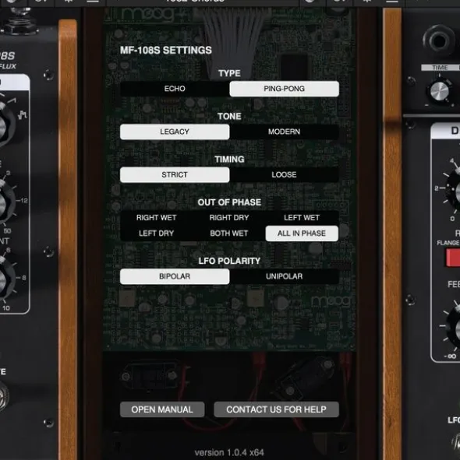Click version 1.0.4 x64 text

[229, 453]
